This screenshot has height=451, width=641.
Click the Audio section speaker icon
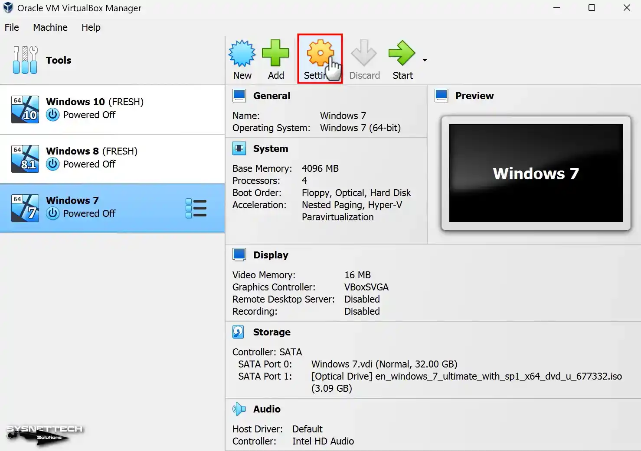(x=239, y=409)
